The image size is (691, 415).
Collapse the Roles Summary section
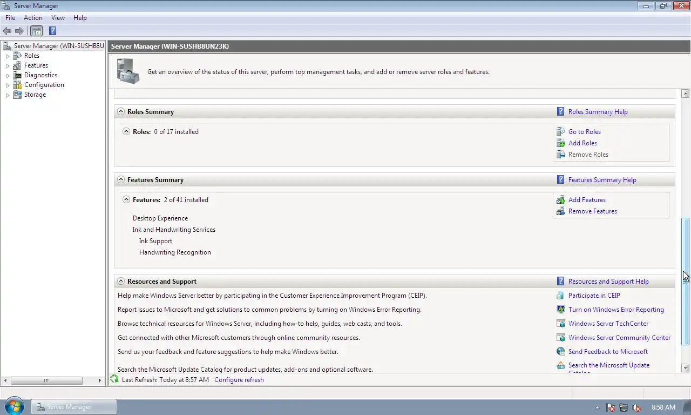[x=121, y=112]
